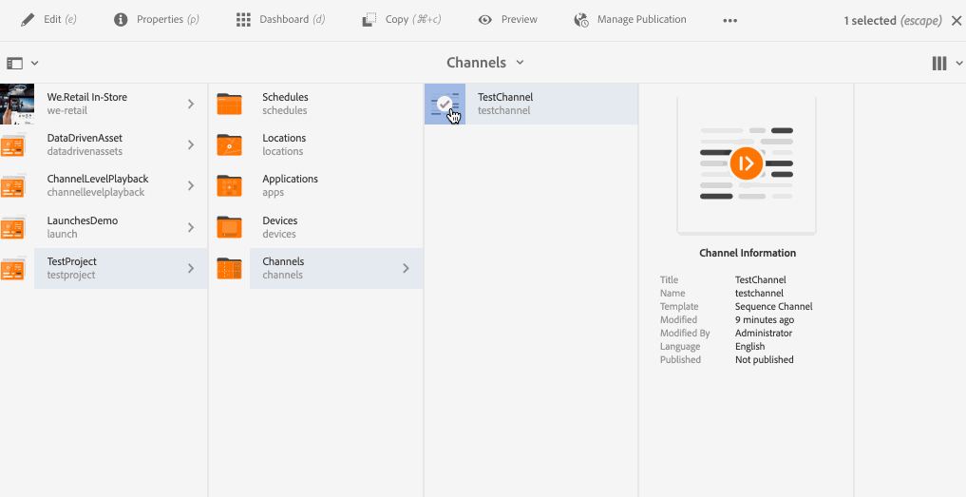Open Manage Publication globe icon

click(581, 20)
